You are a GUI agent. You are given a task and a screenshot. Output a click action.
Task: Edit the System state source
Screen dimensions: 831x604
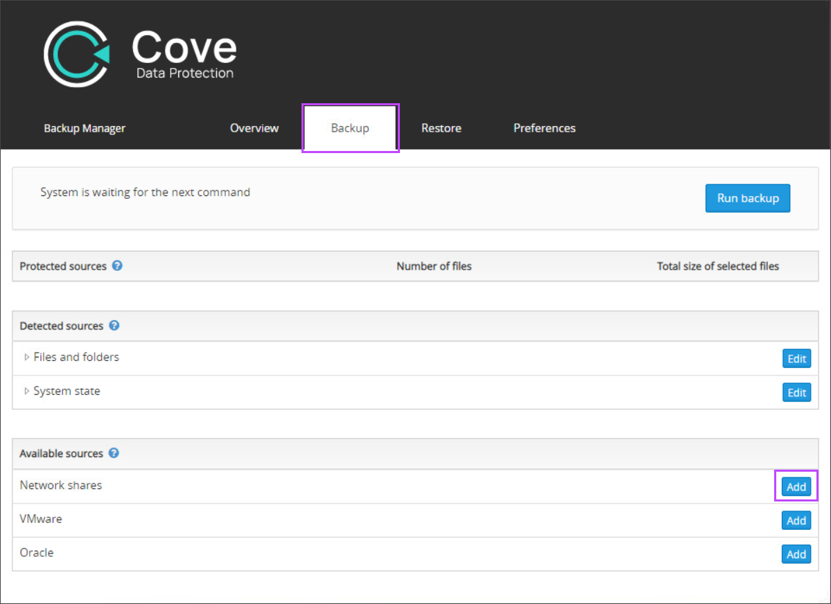click(796, 393)
